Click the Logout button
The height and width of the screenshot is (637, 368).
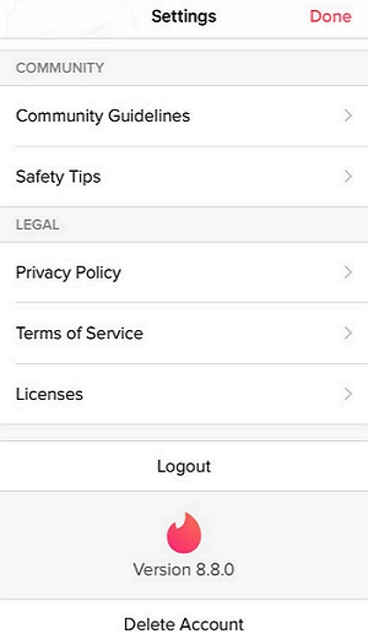(184, 466)
